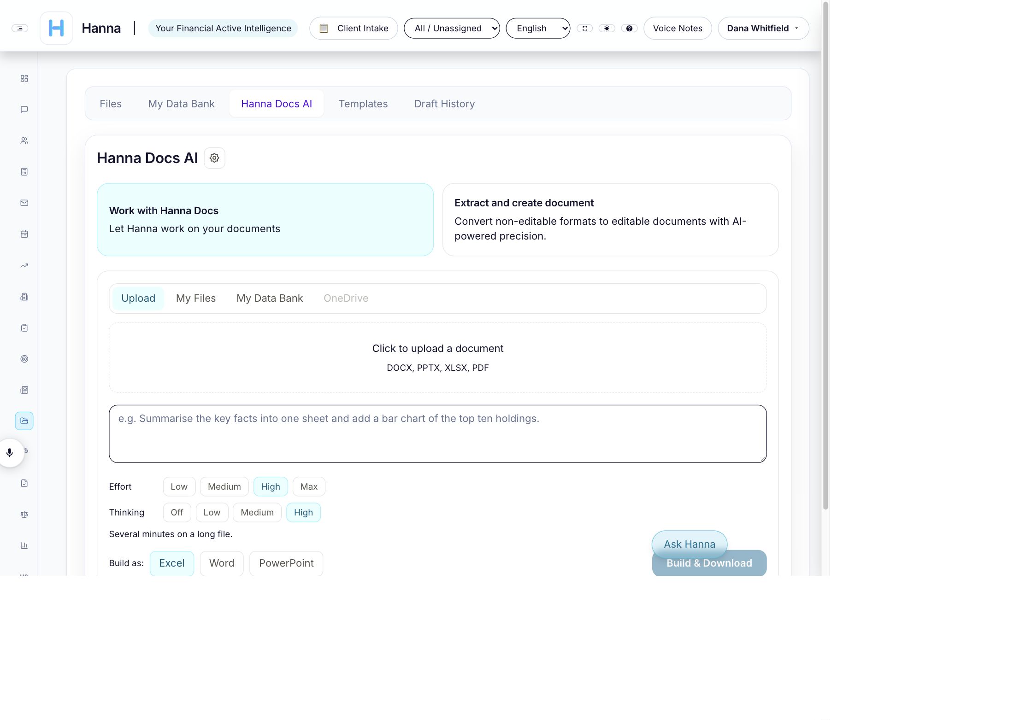Viewport: 1026px width, 720px height.
Task: Switch to the top My Data Bank tab
Action: point(181,104)
